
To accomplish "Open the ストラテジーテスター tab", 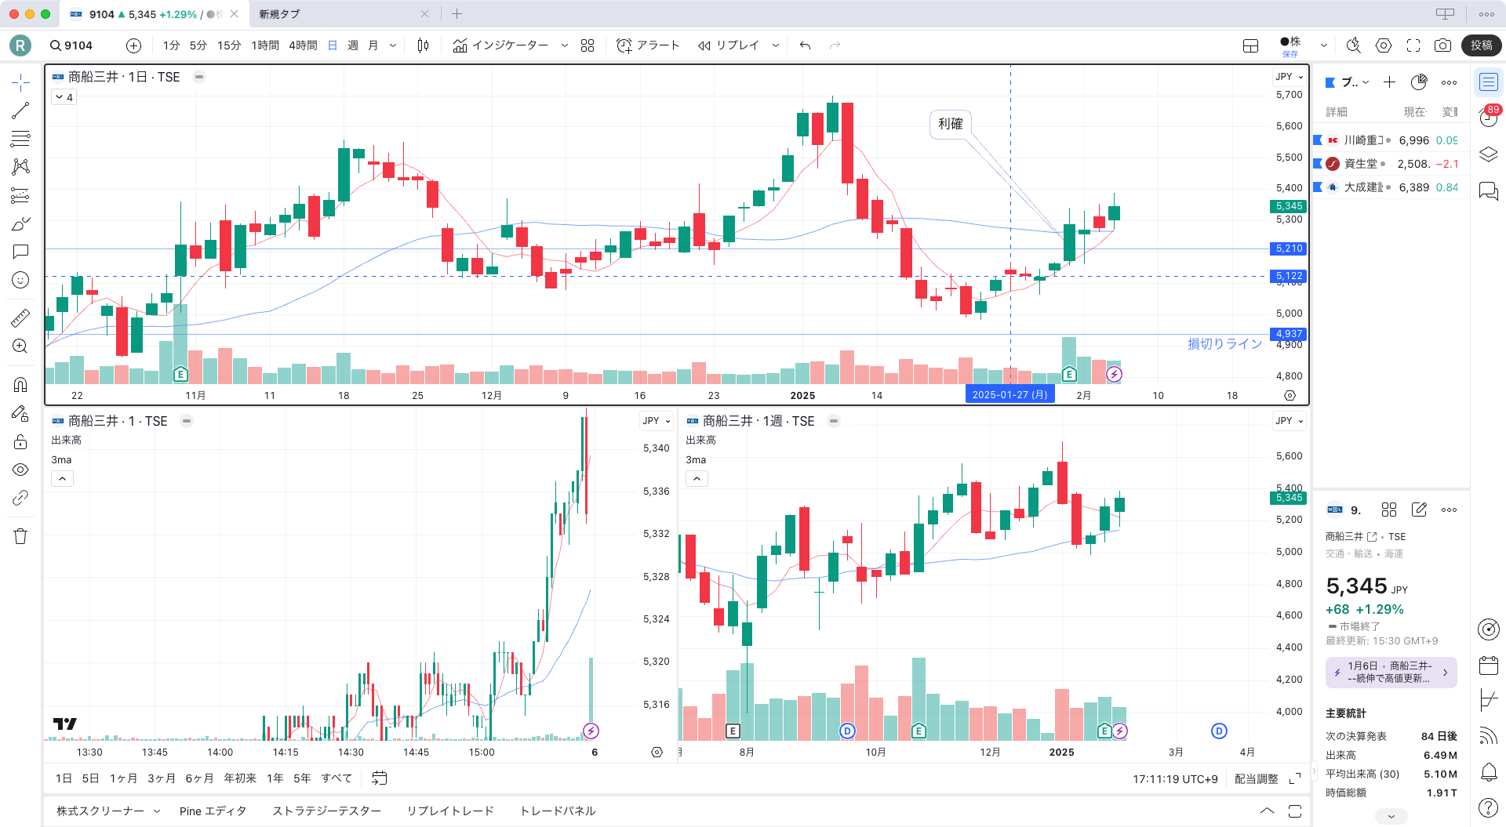I will pyautogui.click(x=326, y=811).
